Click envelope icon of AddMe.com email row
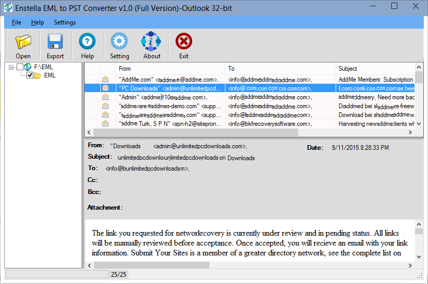The width and height of the screenshot is (428, 284). [106, 80]
